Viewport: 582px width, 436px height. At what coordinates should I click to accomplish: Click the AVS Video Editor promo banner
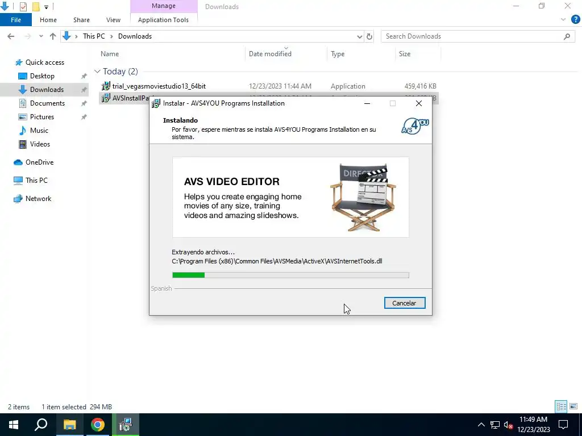click(290, 197)
